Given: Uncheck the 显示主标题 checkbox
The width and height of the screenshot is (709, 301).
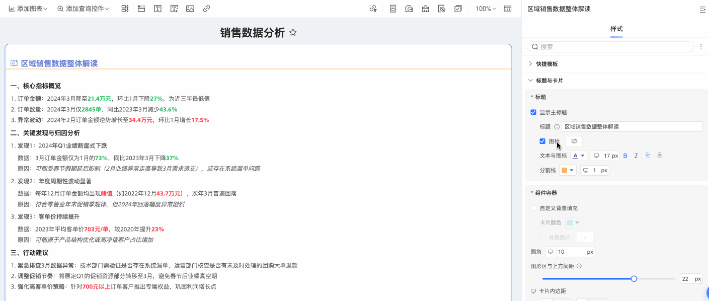Looking at the screenshot, I should (x=533, y=112).
